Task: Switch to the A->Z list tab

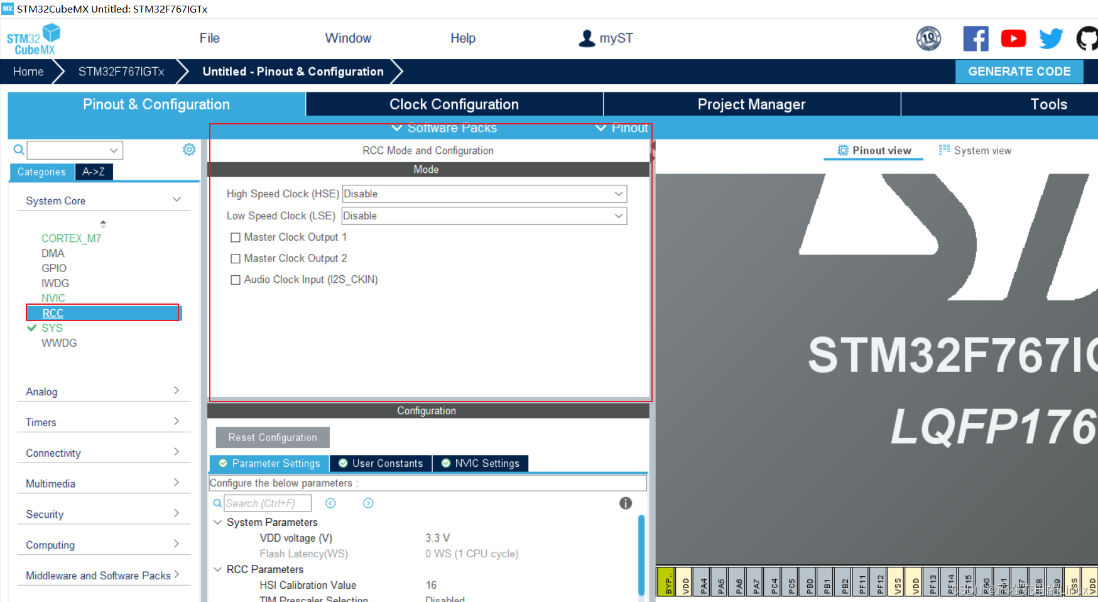Action: (x=94, y=172)
